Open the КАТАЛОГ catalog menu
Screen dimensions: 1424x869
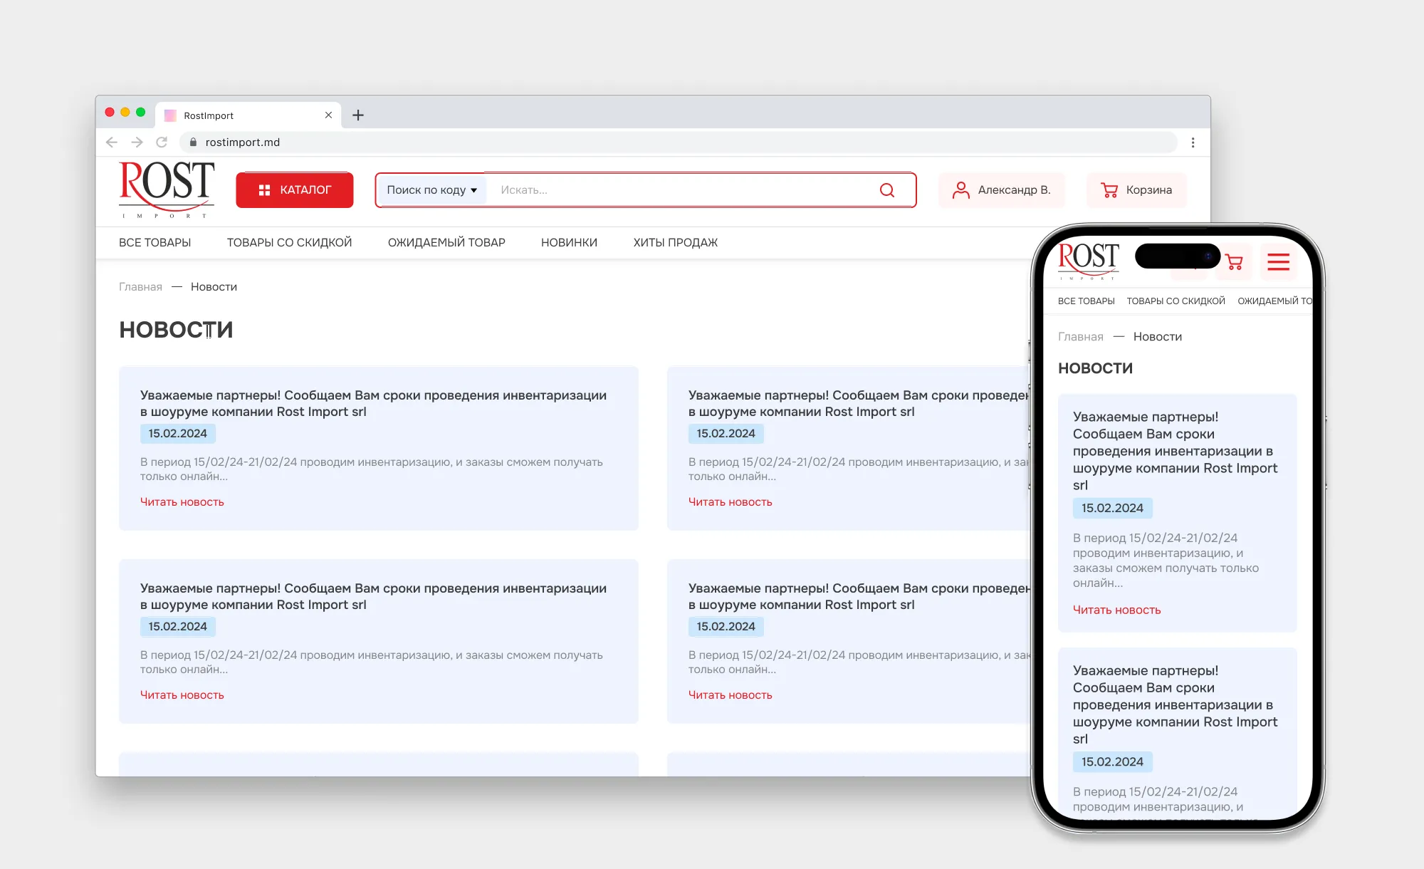coord(295,190)
